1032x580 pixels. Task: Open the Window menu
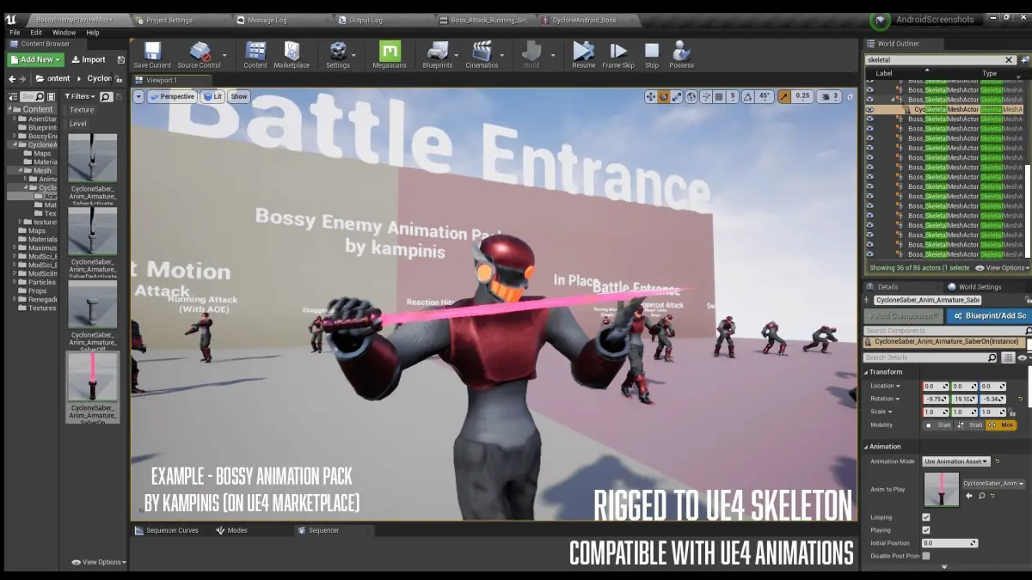64,33
